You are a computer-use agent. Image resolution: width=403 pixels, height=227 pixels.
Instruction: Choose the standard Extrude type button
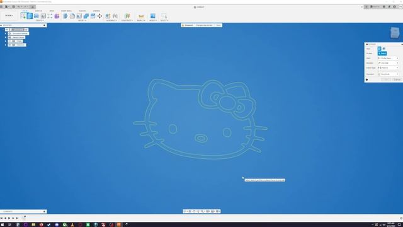point(379,49)
